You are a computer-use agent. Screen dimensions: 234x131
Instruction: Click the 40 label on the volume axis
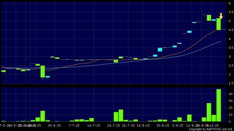point(230,94)
